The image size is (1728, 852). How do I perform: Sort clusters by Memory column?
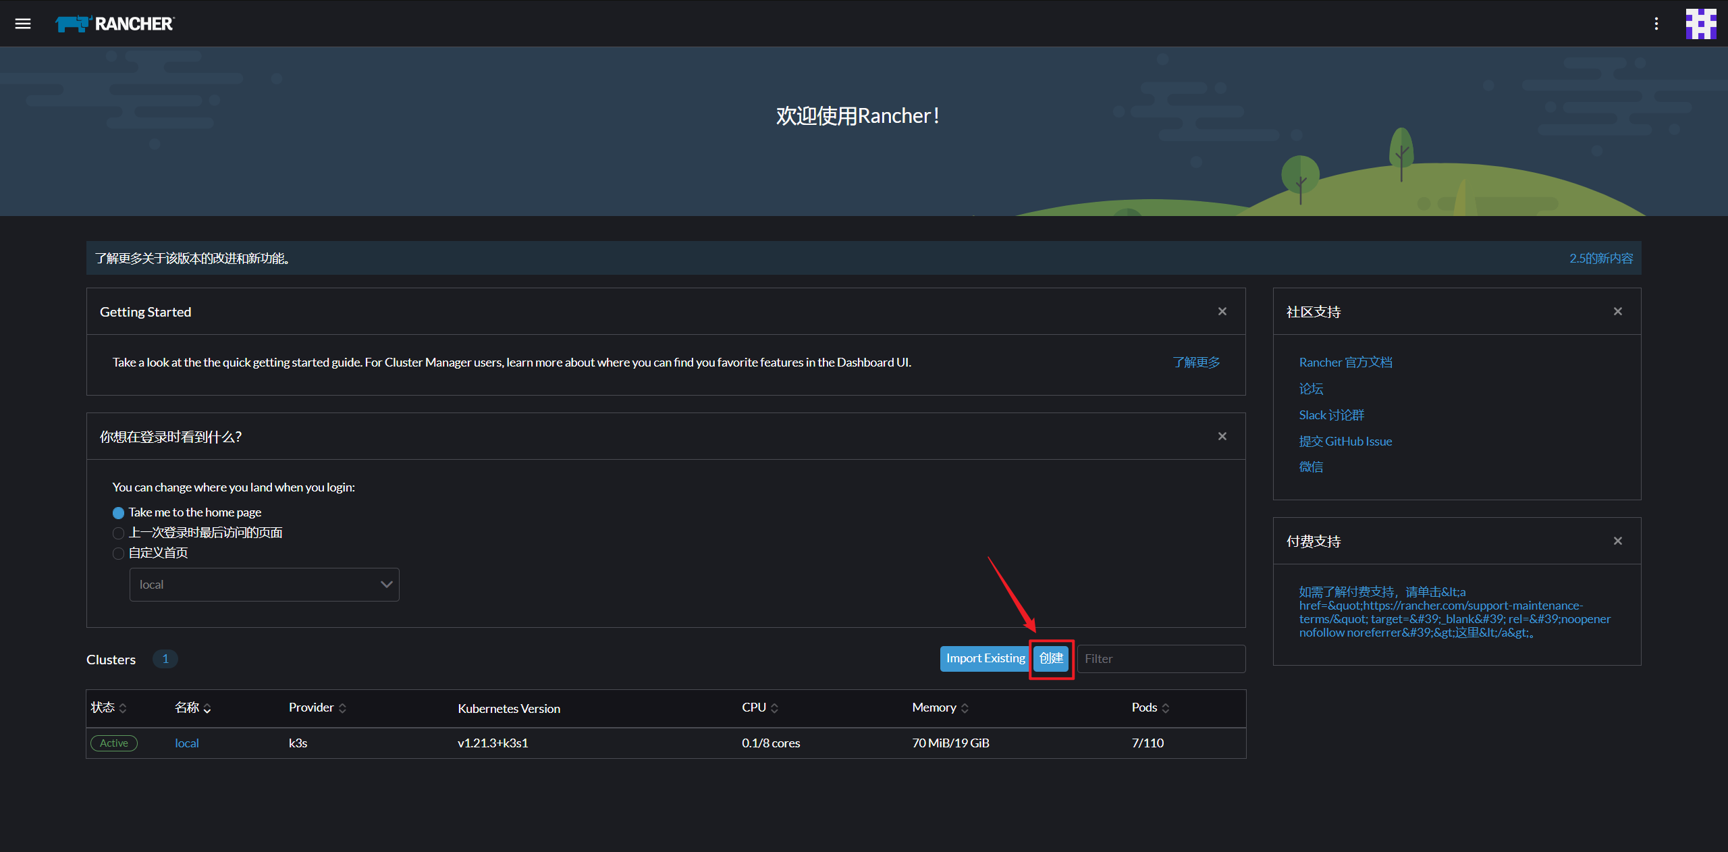[940, 708]
